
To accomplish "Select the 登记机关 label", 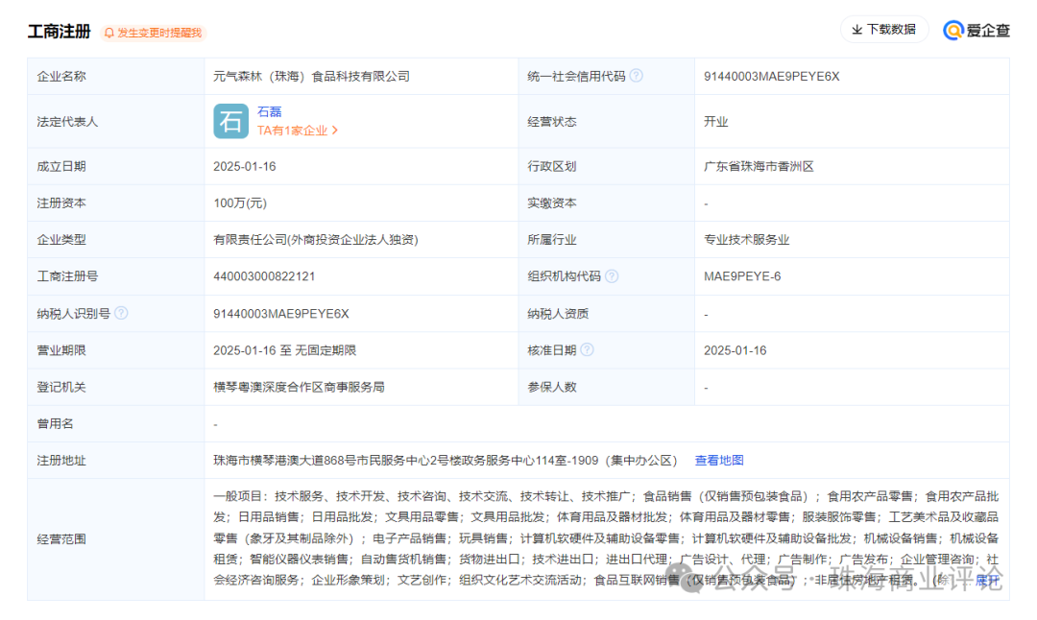I will [x=61, y=387].
